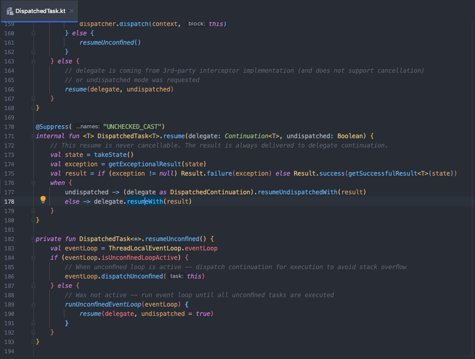Fold the resumeUnconfined function at line 182
Screen dimensions: 475x359
click(x=33, y=239)
